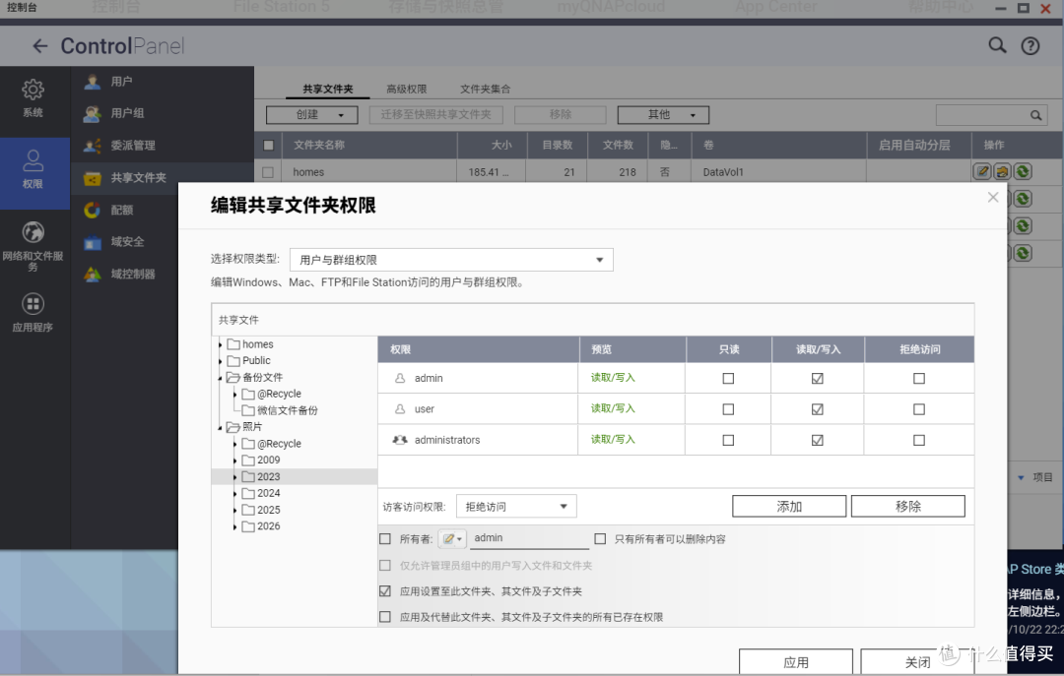Go back using the Control Panel arrow
This screenshot has height=676, width=1064.
[x=40, y=46]
